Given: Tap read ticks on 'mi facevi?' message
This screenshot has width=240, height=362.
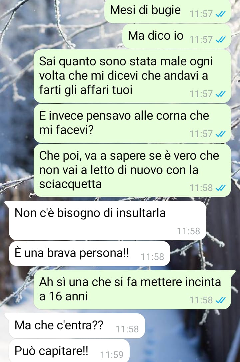Looking at the screenshot, I should click(220, 134).
